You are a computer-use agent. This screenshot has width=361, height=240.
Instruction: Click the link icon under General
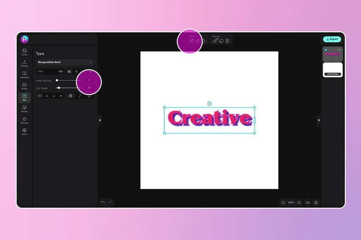(215, 41)
